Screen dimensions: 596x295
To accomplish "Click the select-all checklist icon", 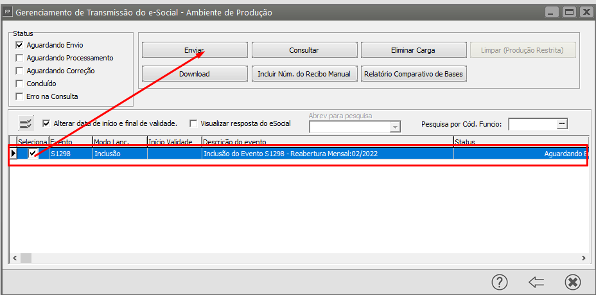I will pyautogui.click(x=26, y=123).
